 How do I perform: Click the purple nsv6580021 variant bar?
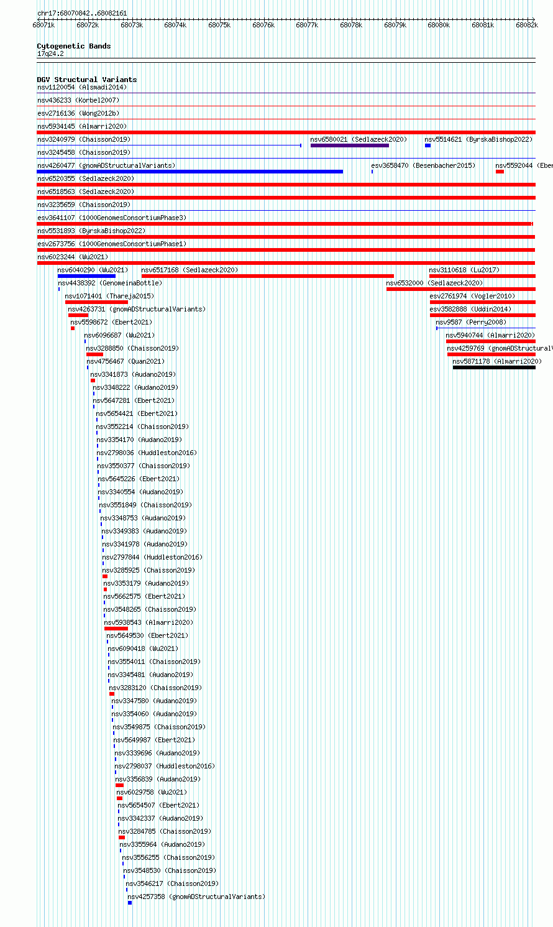coord(350,145)
